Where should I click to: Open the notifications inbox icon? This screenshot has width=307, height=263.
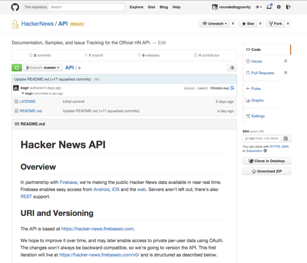point(269,7)
